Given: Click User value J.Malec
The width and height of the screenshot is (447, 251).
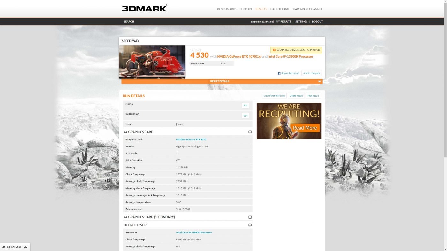Looking at the screenshot, I should [180, 124].
